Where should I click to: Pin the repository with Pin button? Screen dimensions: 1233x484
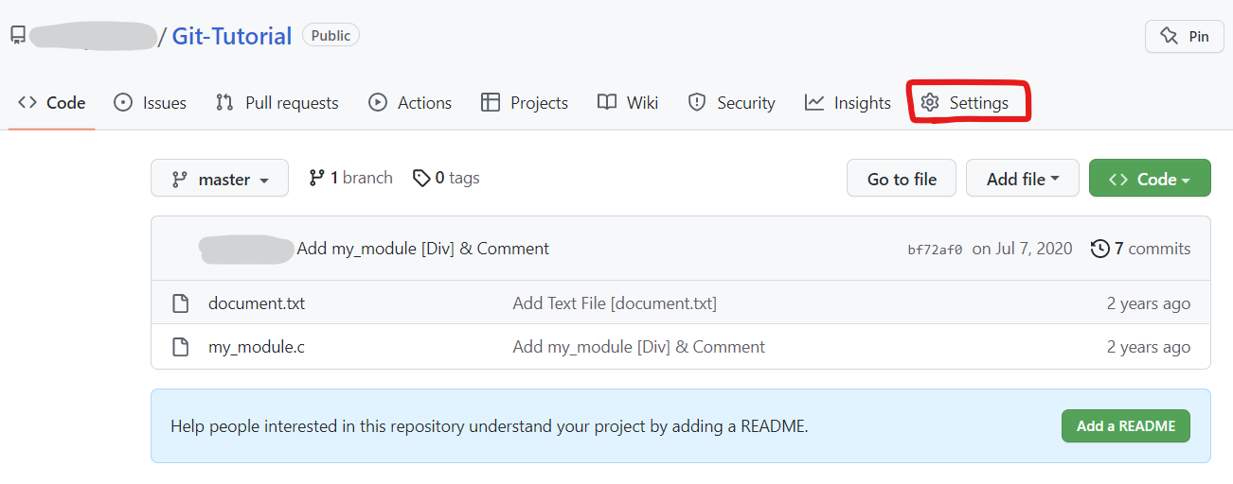1184,36
